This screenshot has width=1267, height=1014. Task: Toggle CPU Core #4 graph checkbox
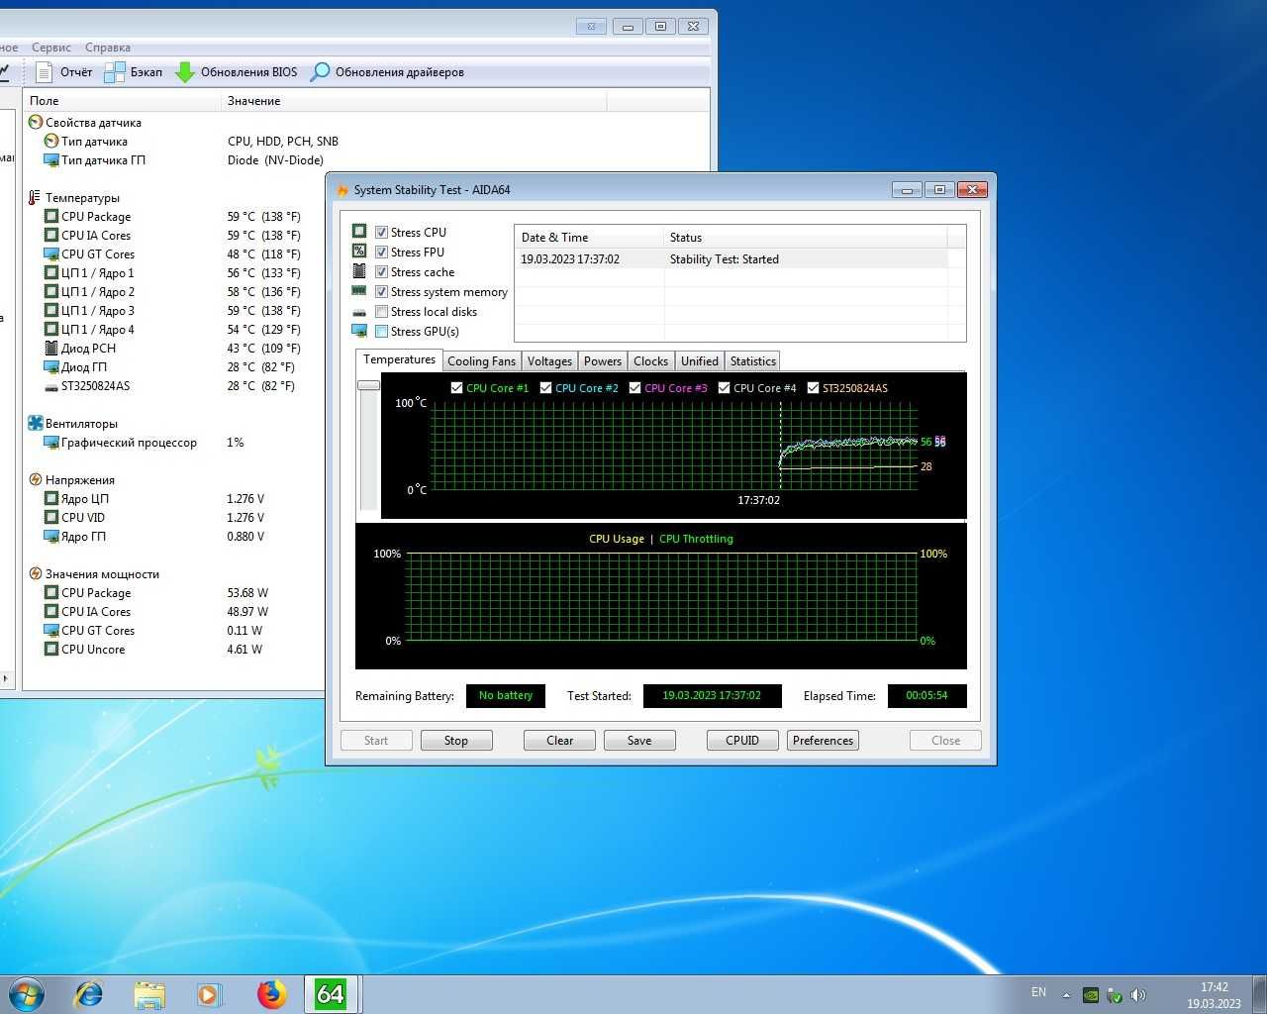coord(724,388)
